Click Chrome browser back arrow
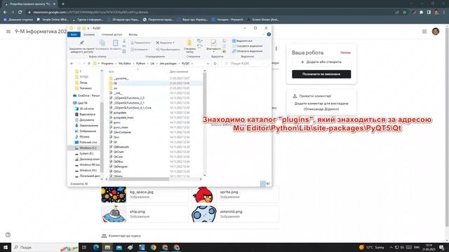The height and width of the screenshot is (252, 449). click(5, 13)
